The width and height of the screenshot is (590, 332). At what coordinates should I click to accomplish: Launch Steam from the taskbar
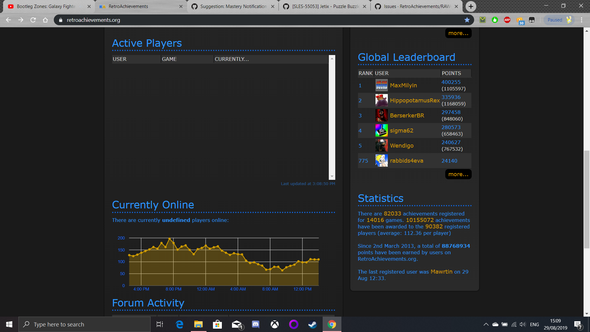pos(313,324)
